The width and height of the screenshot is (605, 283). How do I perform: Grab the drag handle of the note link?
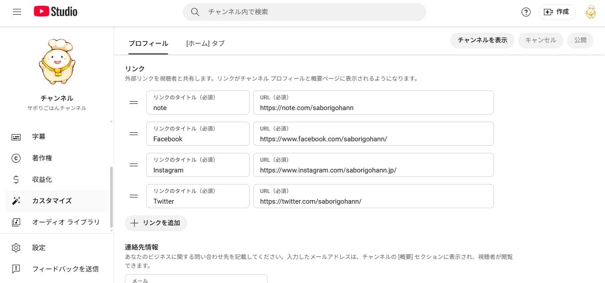pyautogui.click(x=134, y=103)
